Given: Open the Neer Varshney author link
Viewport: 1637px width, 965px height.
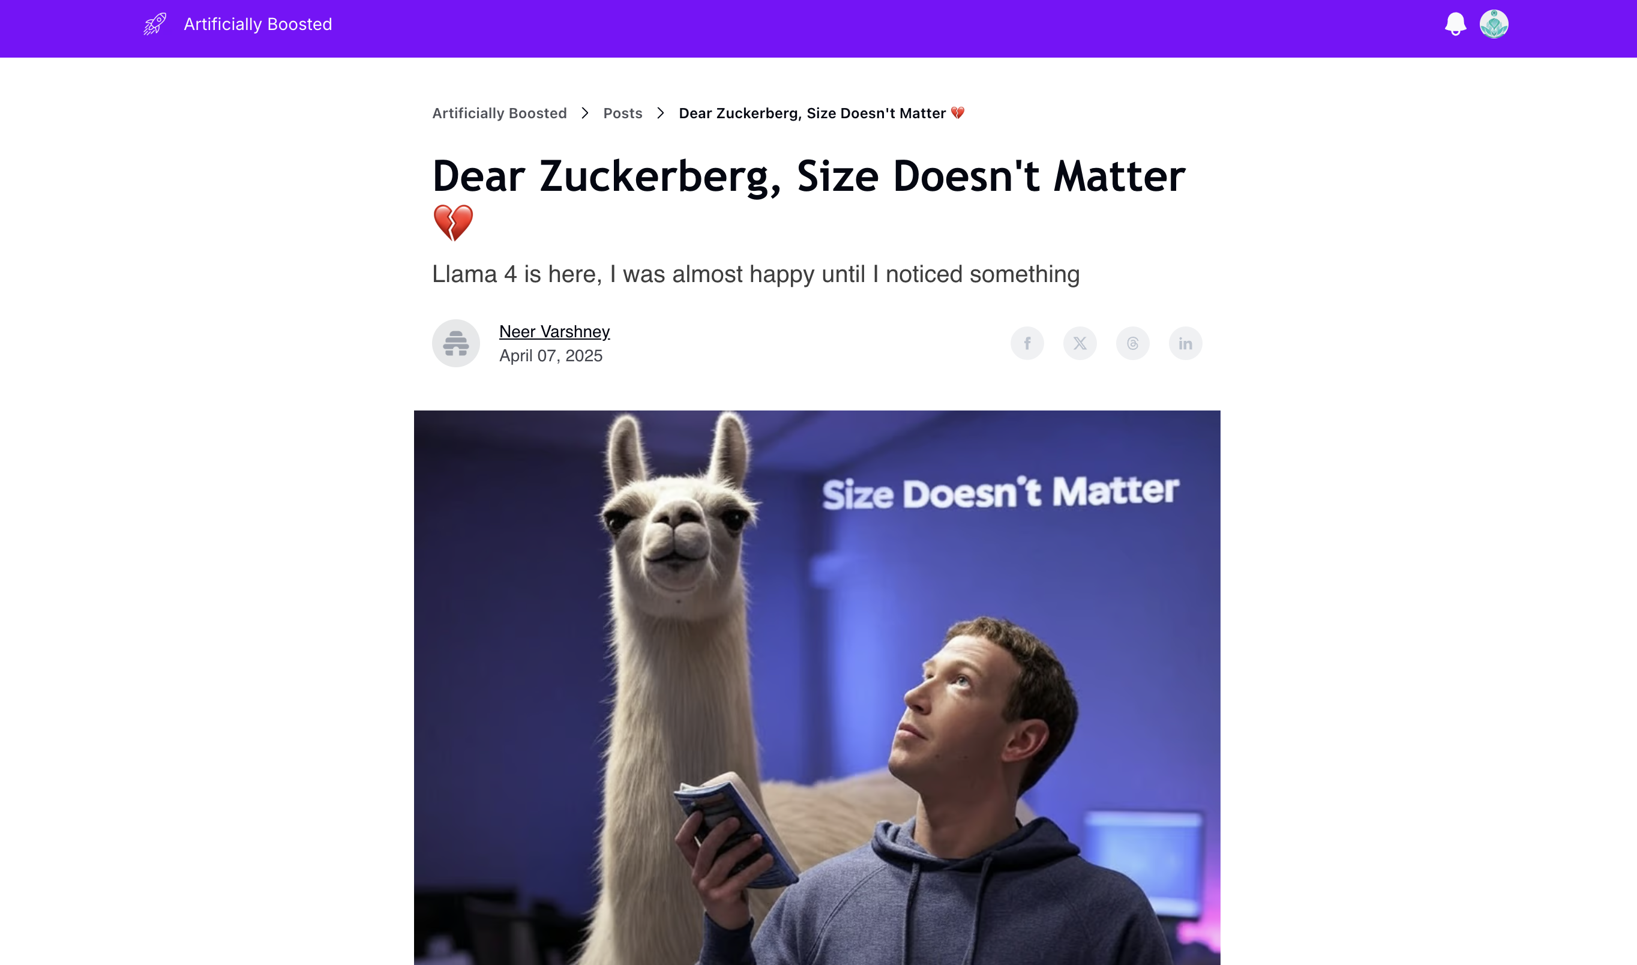Looking at the screenshot, I should (x=554, y=332).
